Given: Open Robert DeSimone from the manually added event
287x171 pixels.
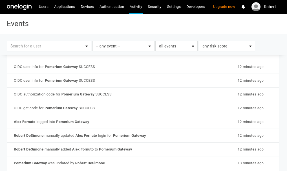Looking at the screenshot, I should coord(28,149).
